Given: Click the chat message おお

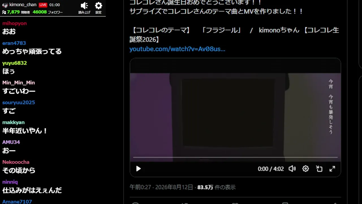Looking at the screenshot, I should click(x=9, y=31).
